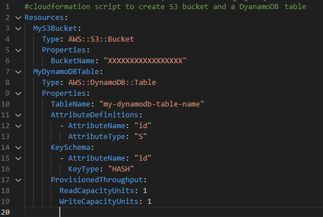Click the WriteCapacityUnits value 1
323x217 pixels.
click(149, 202)
